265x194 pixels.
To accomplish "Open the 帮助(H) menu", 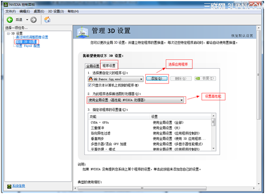I will point(73,11).
